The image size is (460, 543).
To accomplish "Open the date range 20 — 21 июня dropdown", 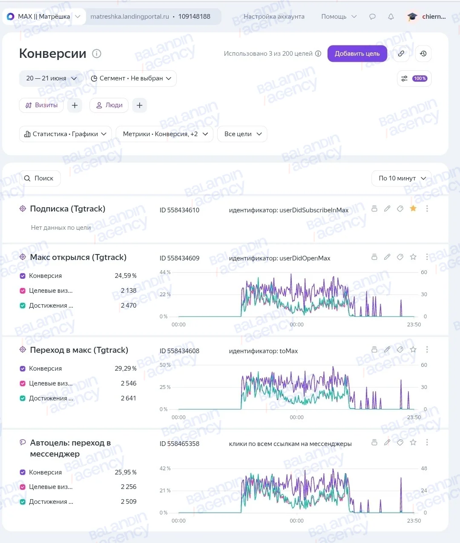I will pos(51,78).
